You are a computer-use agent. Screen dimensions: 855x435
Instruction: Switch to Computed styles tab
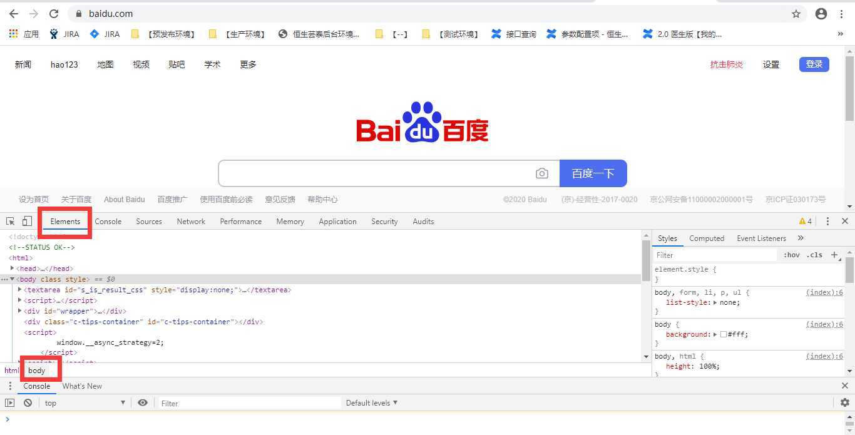(707, 238)
